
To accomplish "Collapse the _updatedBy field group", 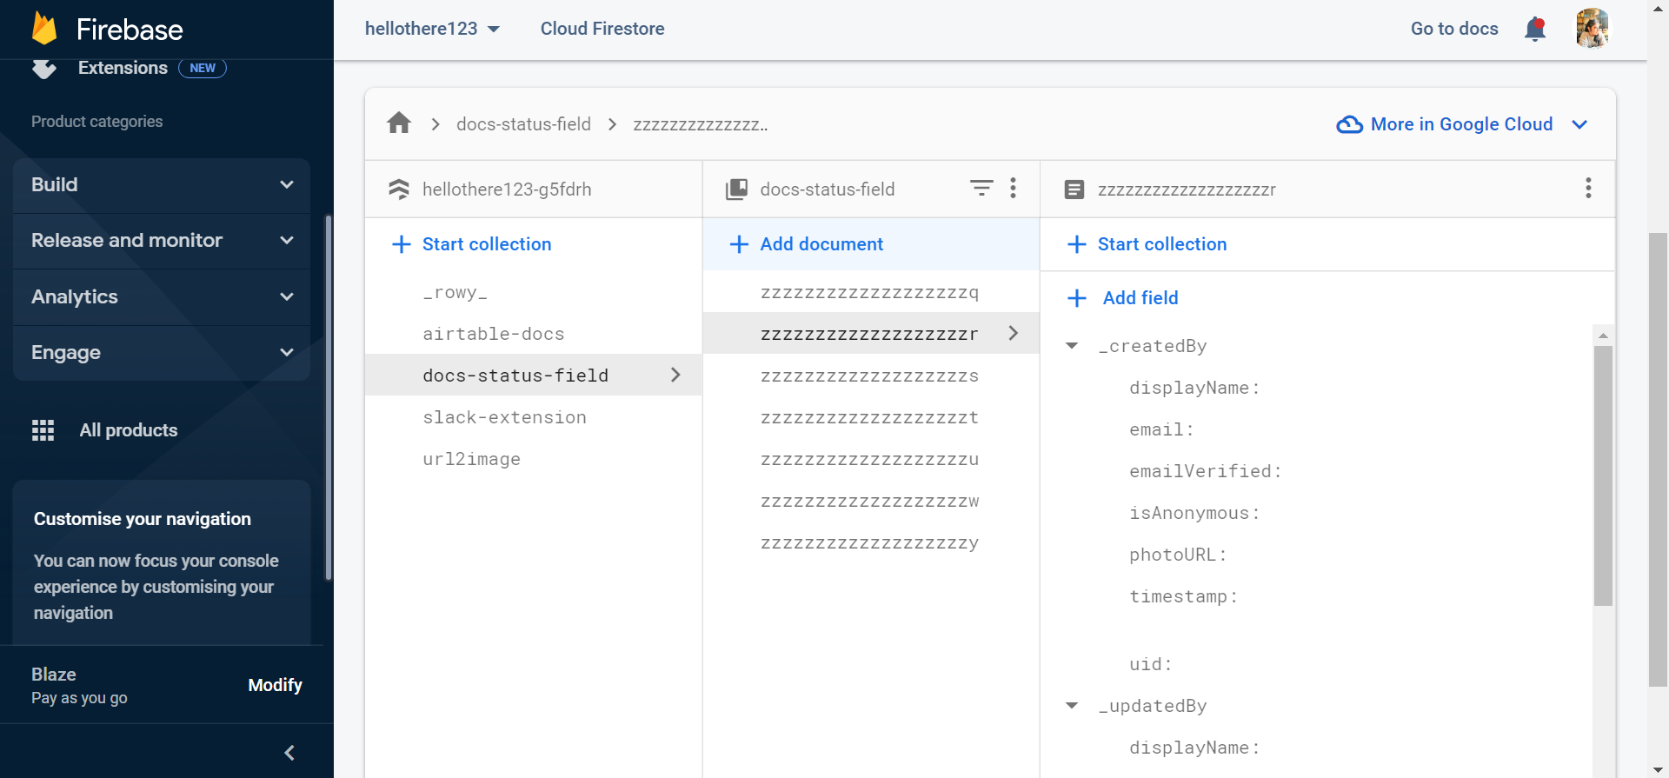I will (1072, 706).
